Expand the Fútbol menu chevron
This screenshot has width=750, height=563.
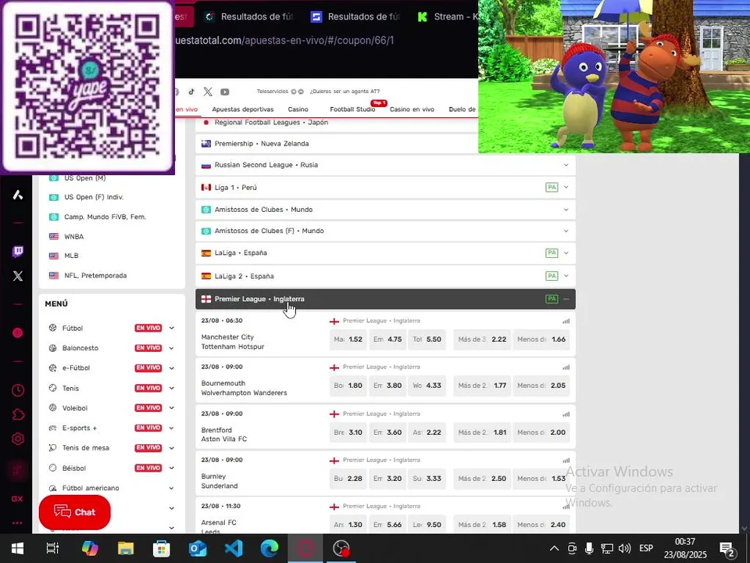click(171, 328)
